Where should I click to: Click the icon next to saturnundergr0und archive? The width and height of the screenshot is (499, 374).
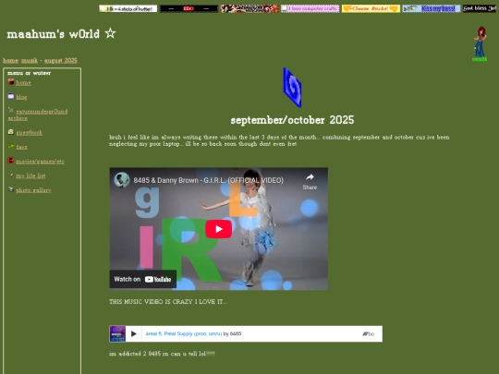11,111
